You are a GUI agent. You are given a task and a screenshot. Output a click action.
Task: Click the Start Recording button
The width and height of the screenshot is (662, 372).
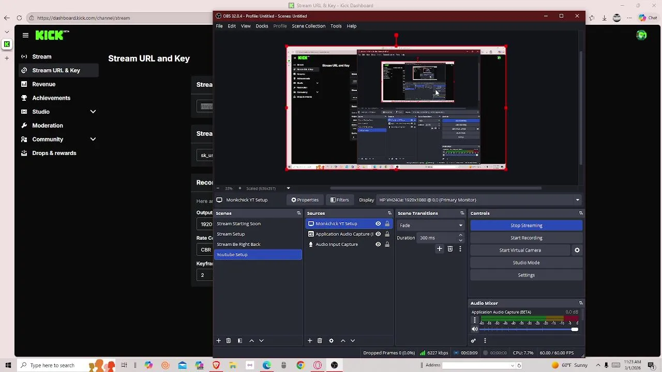click(526, 238)
